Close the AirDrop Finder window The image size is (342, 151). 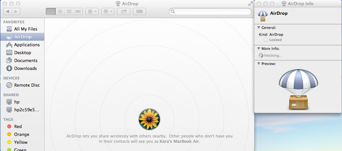point(5,4)
